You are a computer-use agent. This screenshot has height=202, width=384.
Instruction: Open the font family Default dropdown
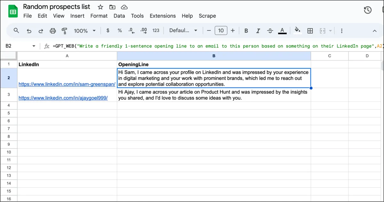pyautogui.click(x=183, y=31)
